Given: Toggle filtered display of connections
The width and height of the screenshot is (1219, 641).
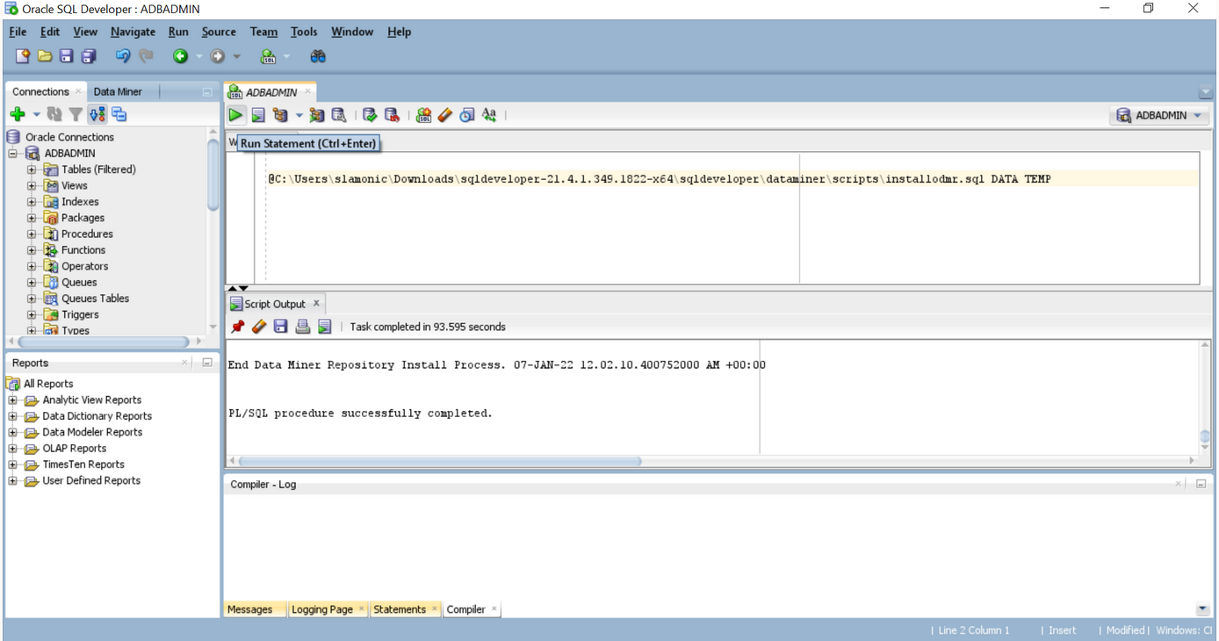Looking at the screenshot, I should tap(76, 113).
